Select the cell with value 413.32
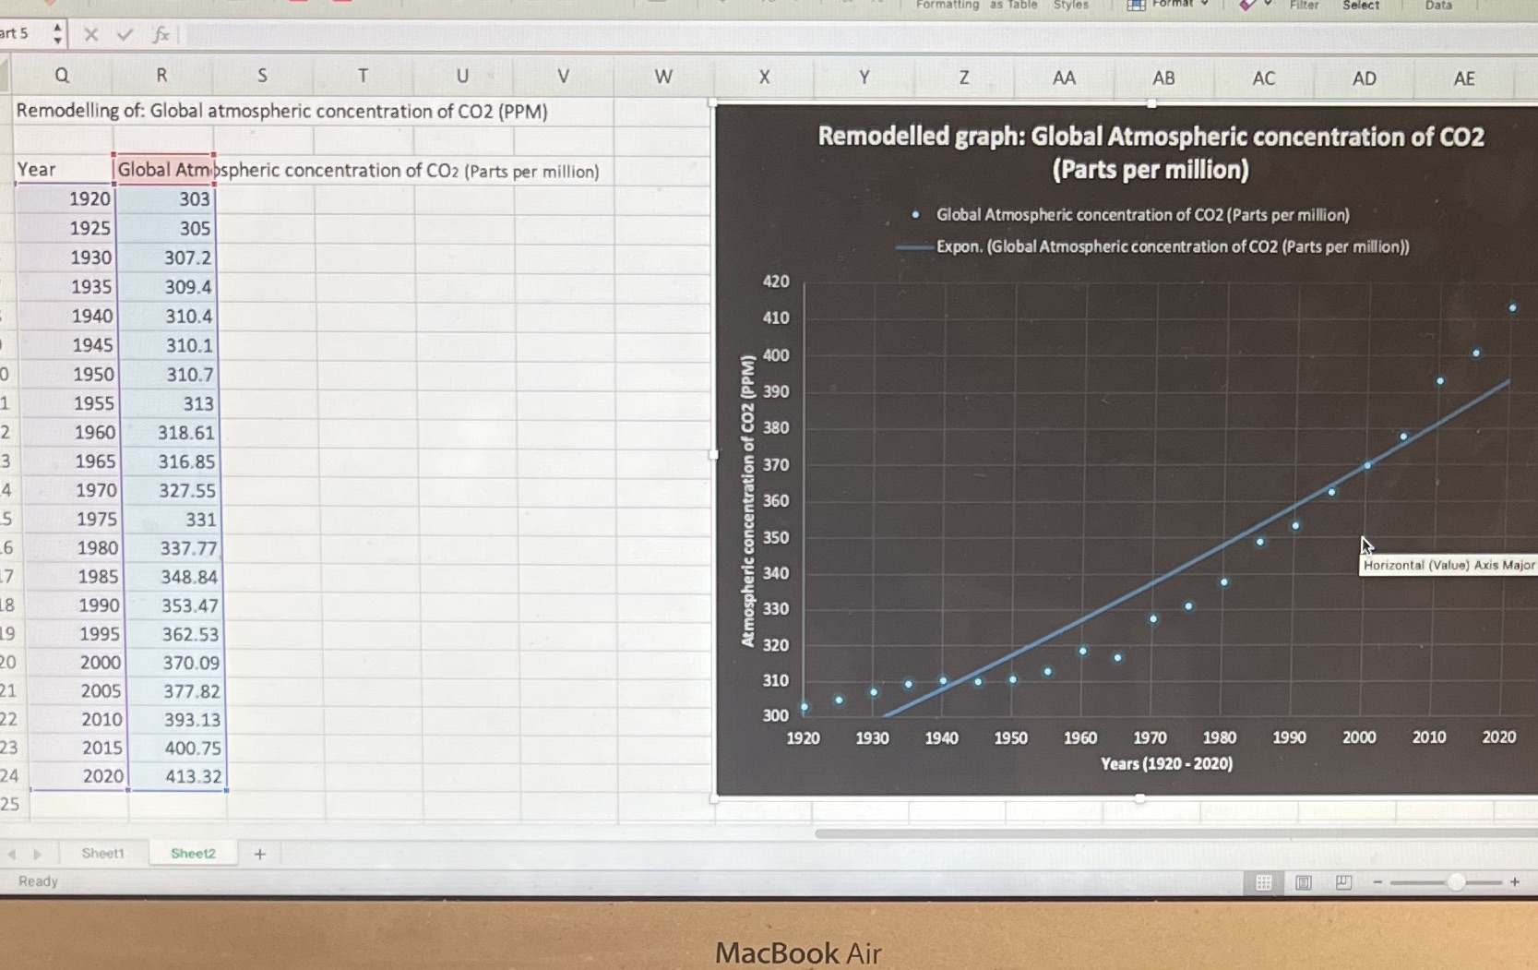 [177, 776]
